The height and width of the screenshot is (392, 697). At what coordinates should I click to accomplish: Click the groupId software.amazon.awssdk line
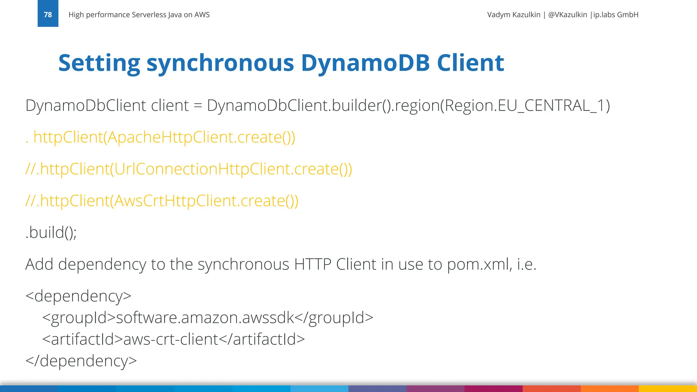[x=208, y=317]
